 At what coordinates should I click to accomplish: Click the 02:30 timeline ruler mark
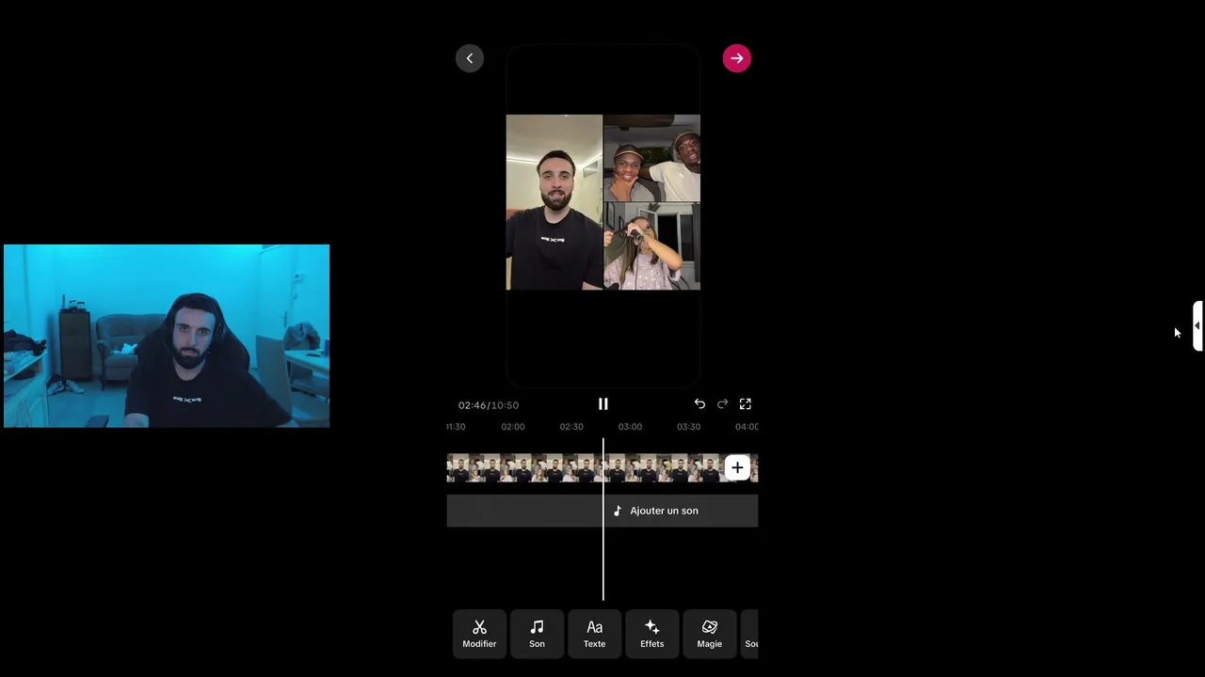pyautogui.click(x=571, y=427)
